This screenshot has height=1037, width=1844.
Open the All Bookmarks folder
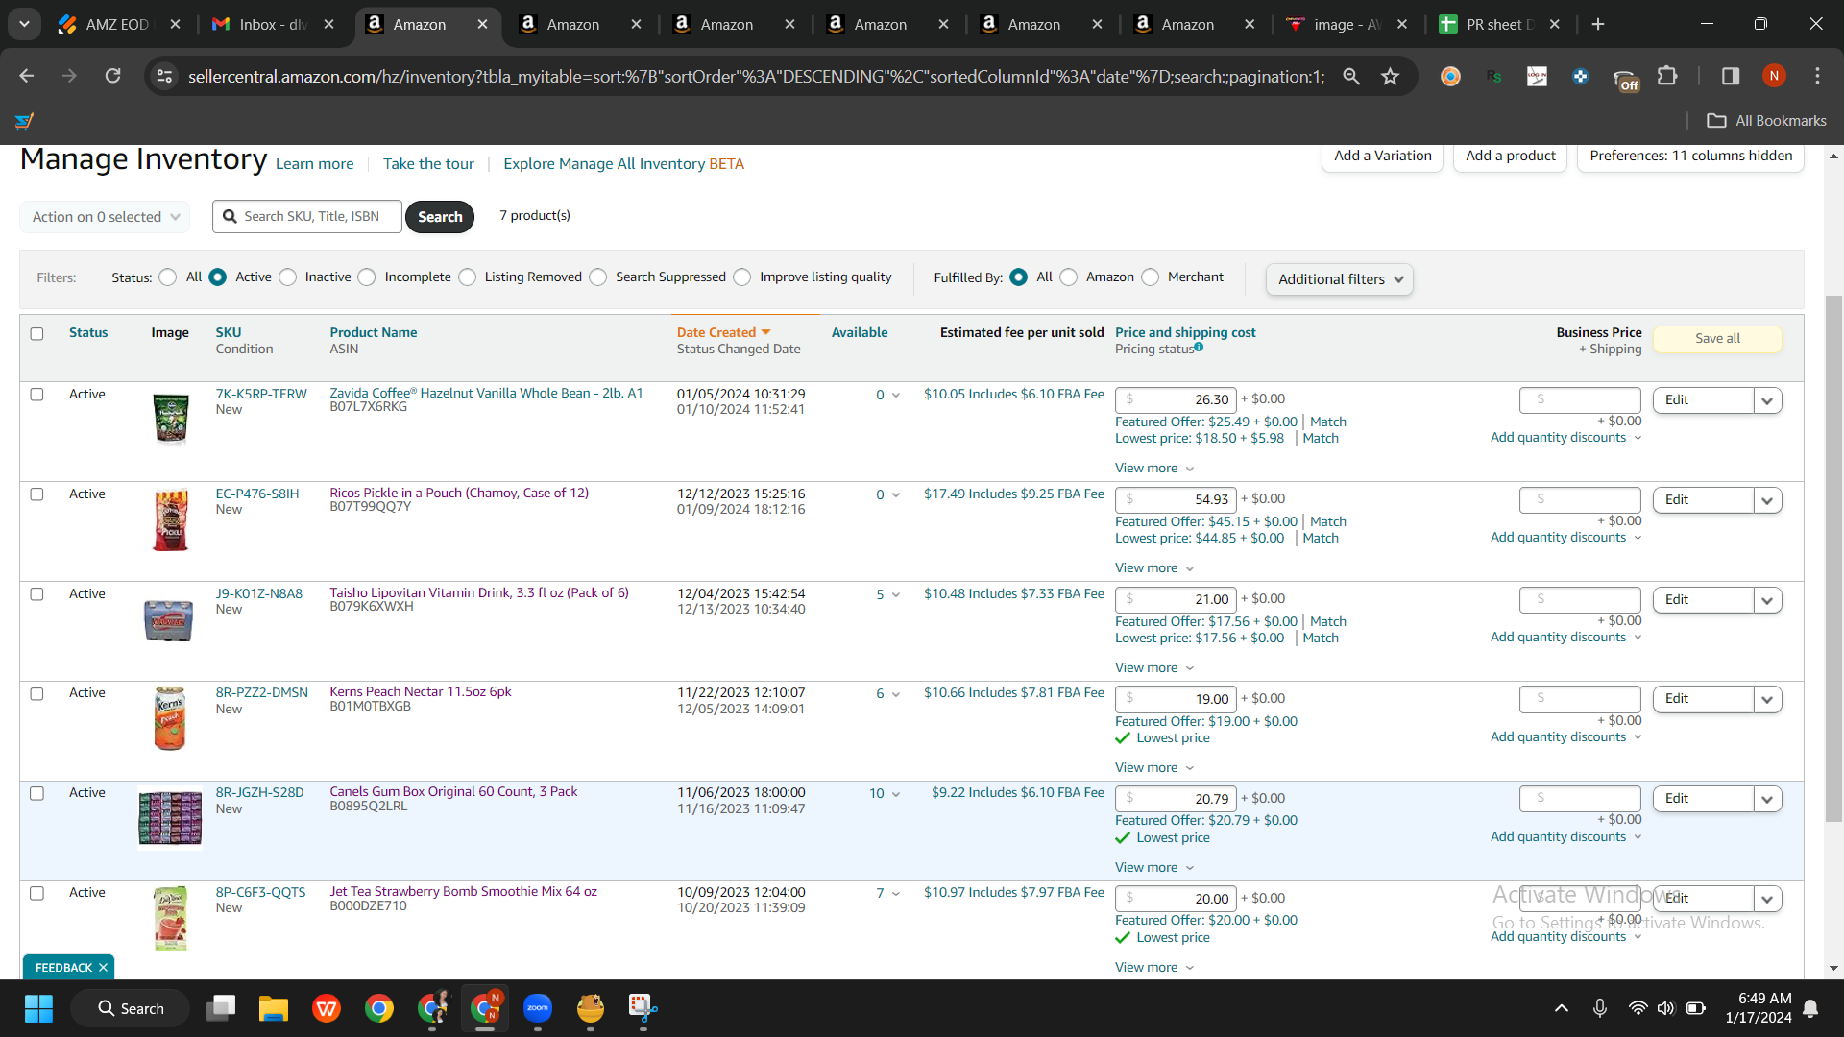[1767, 120]
